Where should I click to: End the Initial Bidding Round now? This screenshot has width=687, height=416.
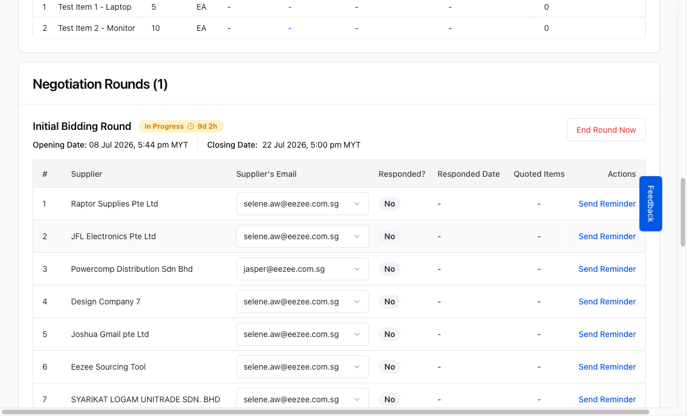coord(606,130)
